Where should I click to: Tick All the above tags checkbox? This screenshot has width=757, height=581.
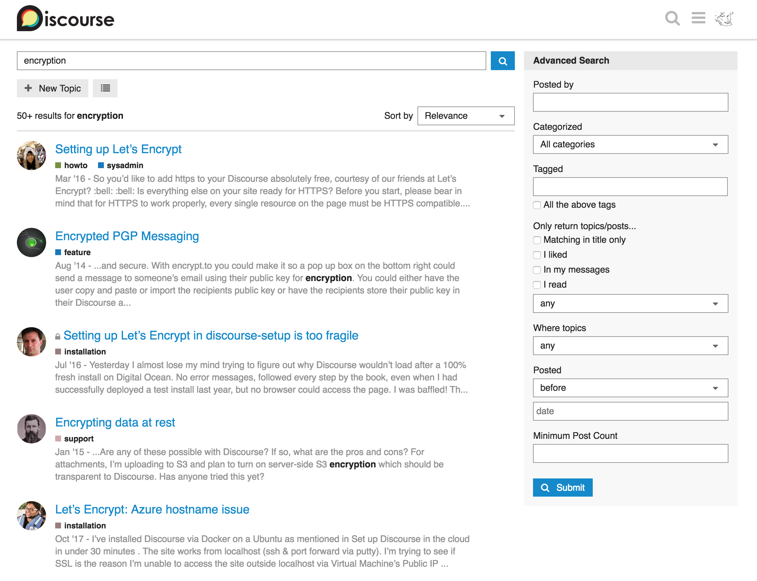point(537,205)
